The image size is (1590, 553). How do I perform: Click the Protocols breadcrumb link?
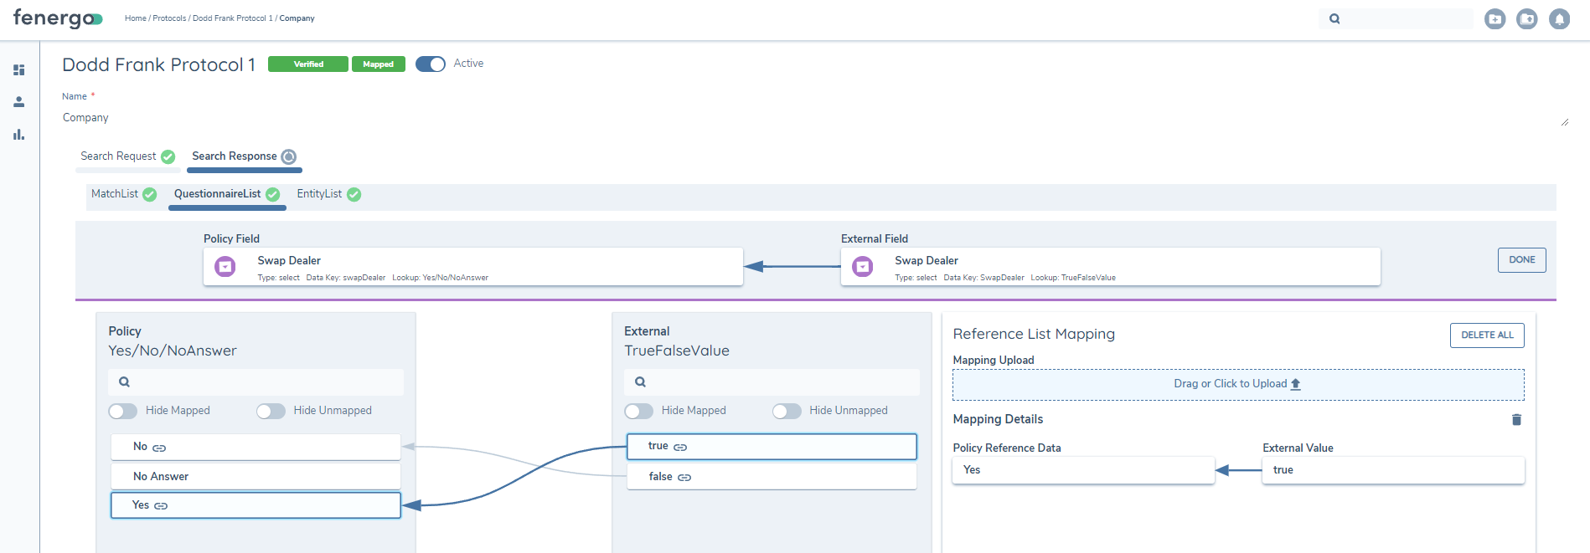click(x=169, y=18)
